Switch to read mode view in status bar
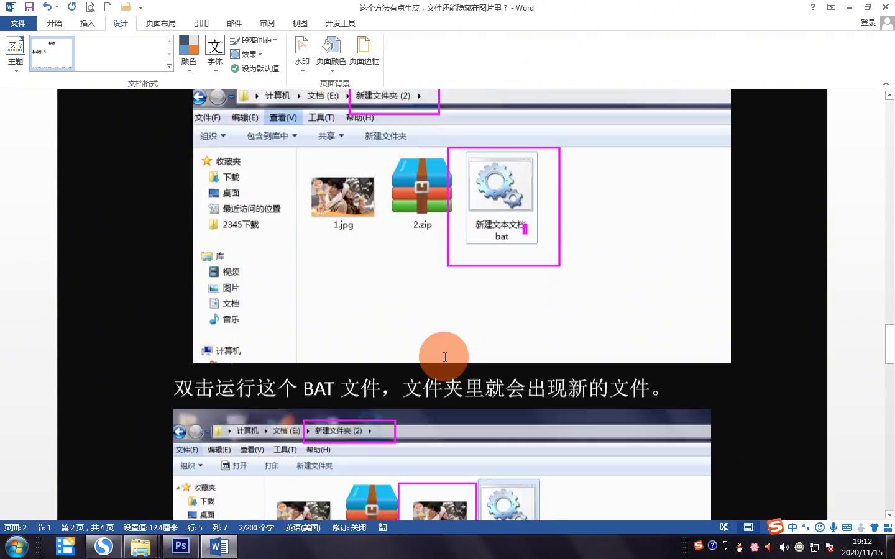 (x=724, y=527)
